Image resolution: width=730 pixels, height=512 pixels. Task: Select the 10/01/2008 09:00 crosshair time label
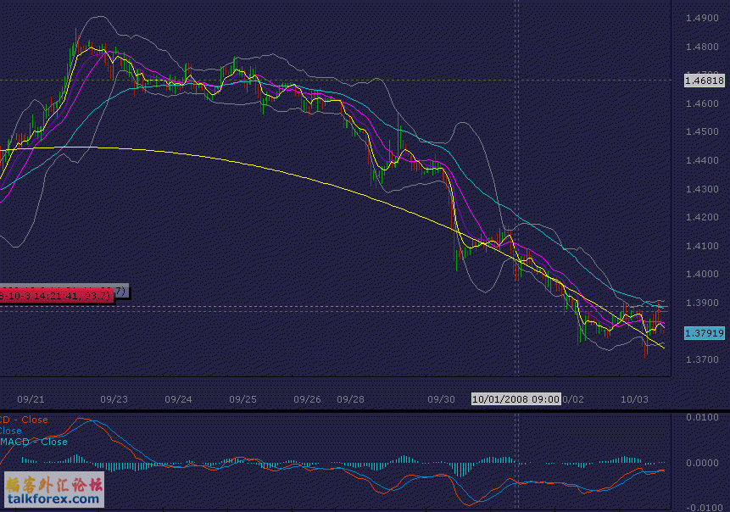(515, 399)
